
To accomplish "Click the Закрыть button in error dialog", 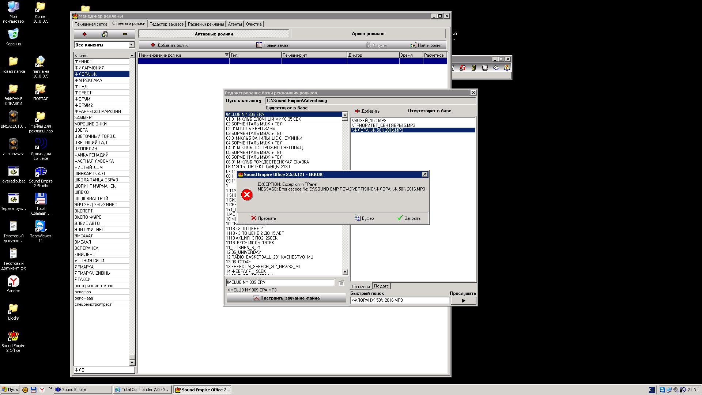I will [x=409, y=218].
